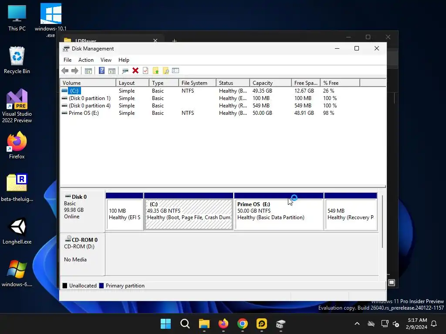Click the yellow folder with green arrow icon
This screenshot has width=446, height=334.
[155, 71]
